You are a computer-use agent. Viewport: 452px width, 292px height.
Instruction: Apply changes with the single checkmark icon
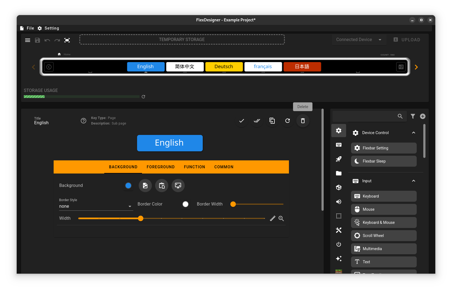tap(241, 121)
